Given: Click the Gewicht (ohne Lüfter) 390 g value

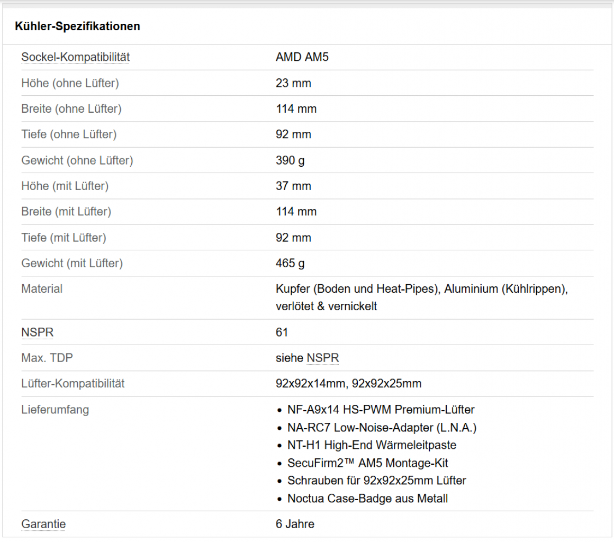Looking at the screenshot, I should pyautogui.click(x=290, y=160).
